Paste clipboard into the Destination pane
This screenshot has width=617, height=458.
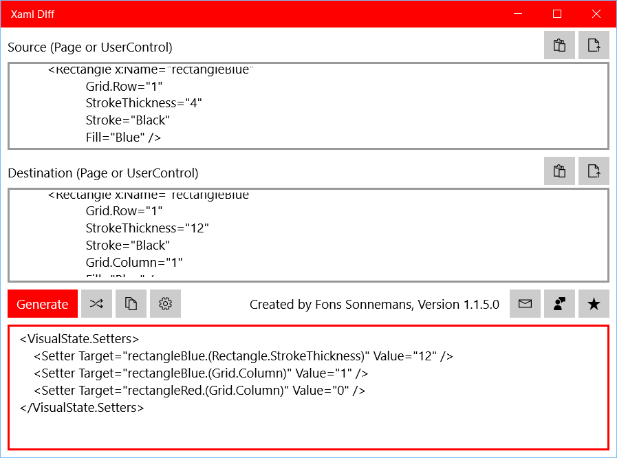559,171
